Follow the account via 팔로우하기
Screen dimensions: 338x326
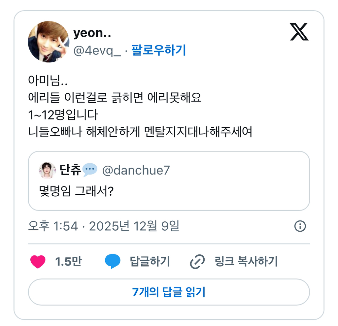pos(159,50)
